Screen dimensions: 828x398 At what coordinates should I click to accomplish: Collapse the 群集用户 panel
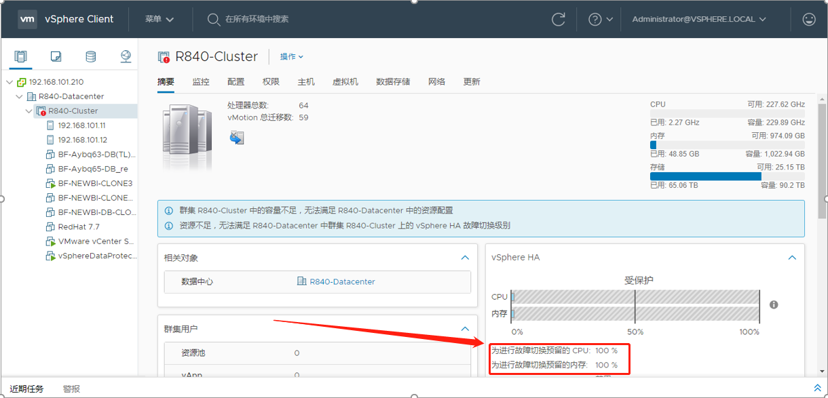[465, 328]
